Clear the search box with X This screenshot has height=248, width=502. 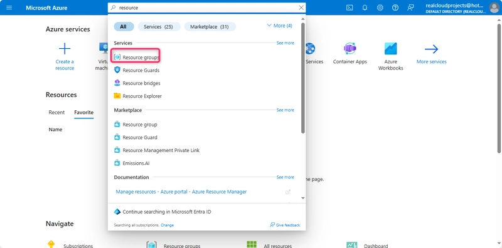[301, 8]
